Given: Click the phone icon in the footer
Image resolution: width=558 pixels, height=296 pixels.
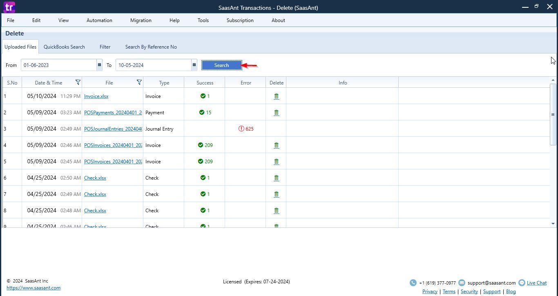Looking at the screenshot, I should pyautogui.click(x=413, y=283).
